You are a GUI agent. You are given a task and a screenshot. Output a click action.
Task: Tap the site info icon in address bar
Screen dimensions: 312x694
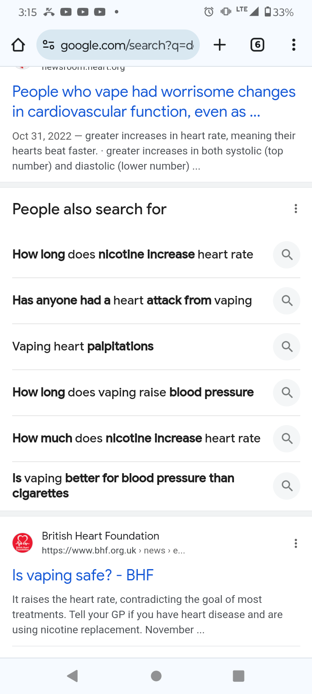point(49,45)
